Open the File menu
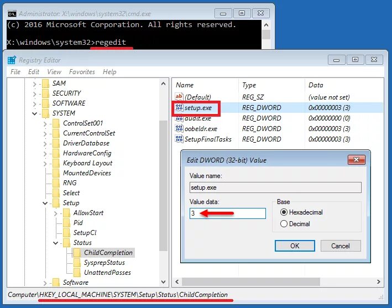392x308 pixels. (15, 72)
